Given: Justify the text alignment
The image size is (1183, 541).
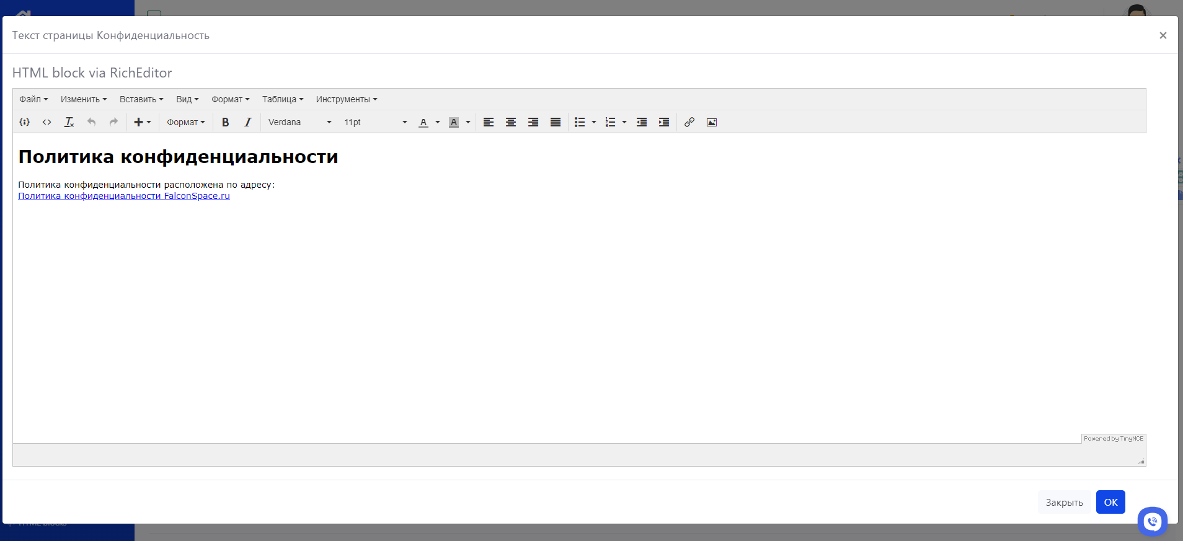Looking at the screenshot, I should (x=555, y=122).
